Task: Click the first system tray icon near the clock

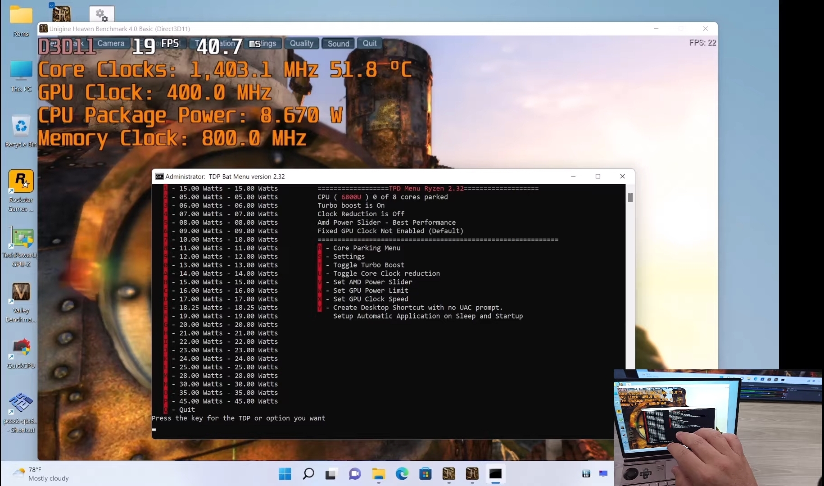Action: (x=586, y=473)
